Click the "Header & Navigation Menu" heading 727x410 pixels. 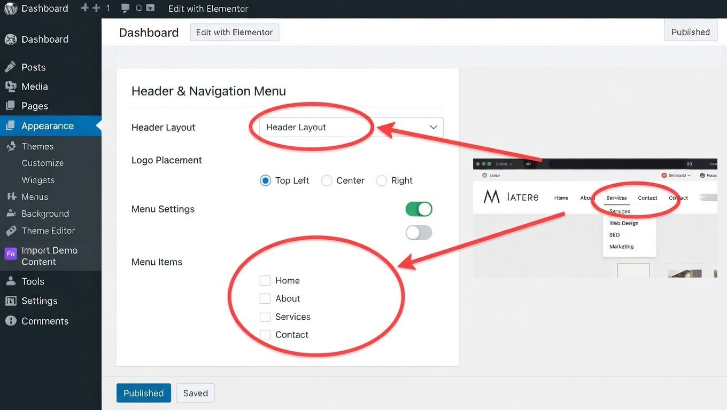pyautogui.click(x=208, y=91)
